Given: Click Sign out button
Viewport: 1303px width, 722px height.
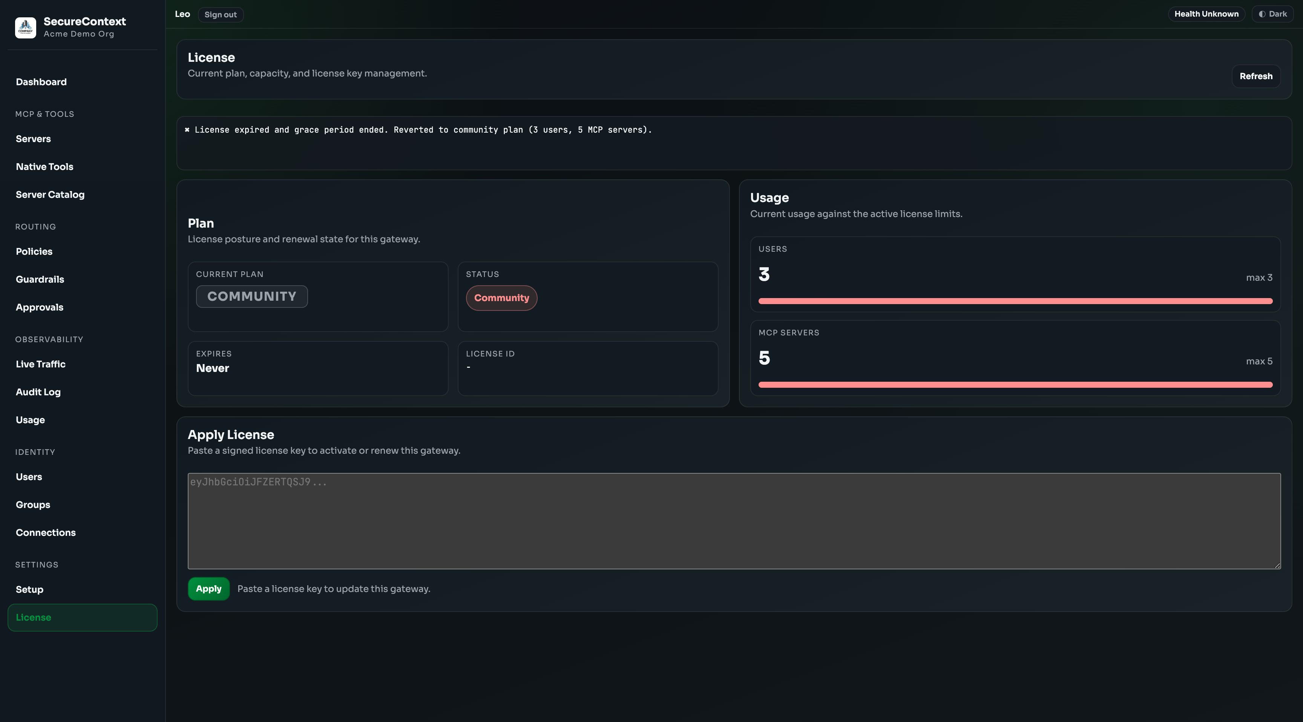Looking at the screenshot, I should point(220,15).
